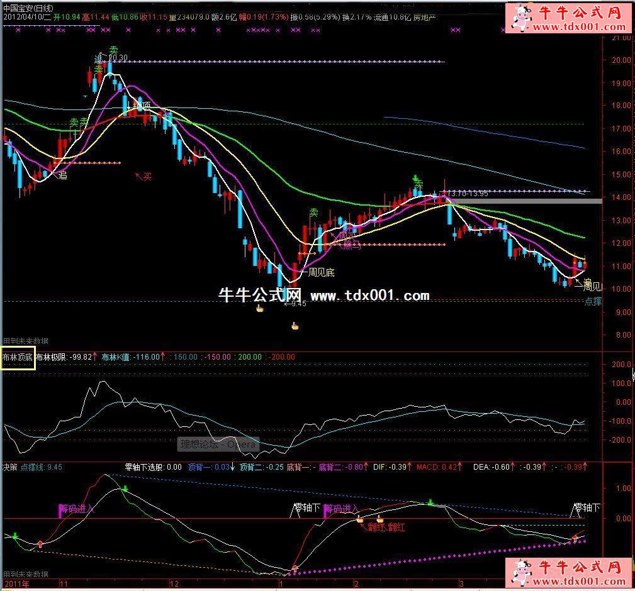Click the lower orange hand icon in main chart
635x591 pixels.
coord(294,326)
